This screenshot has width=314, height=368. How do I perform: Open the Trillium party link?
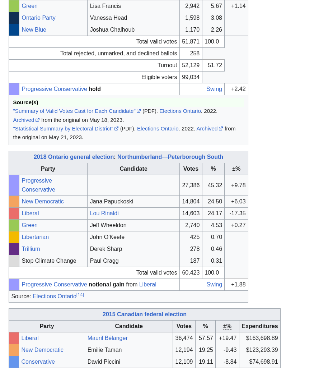click(31, 249)
